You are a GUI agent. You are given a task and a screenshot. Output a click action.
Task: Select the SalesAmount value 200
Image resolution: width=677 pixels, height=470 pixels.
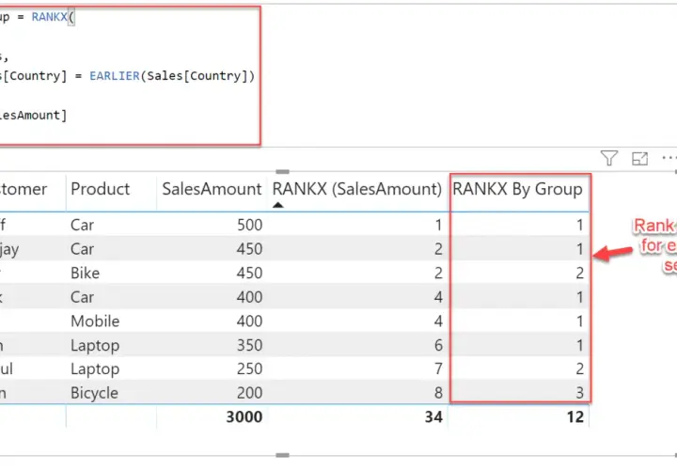[249, 393]
